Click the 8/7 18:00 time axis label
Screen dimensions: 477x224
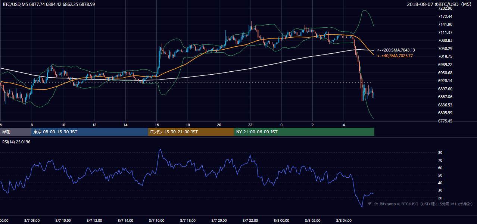[188, 220]
